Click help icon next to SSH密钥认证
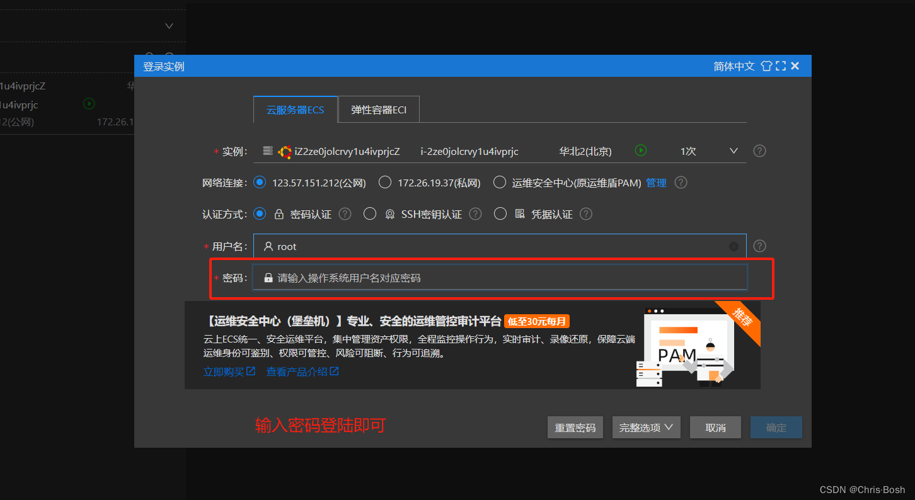The width and height of the screenshot is (915, 500). coord(475,214)
